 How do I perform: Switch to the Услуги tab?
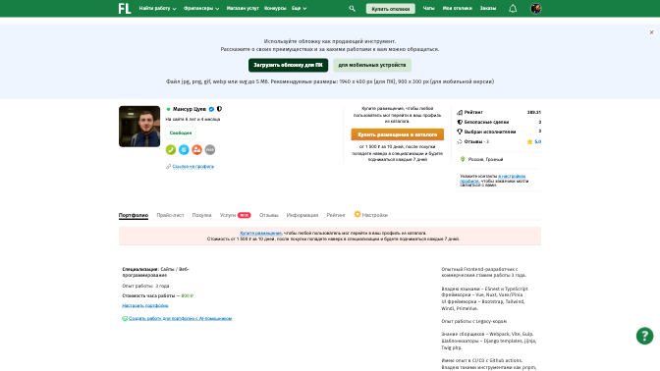[x=235, y=215]
